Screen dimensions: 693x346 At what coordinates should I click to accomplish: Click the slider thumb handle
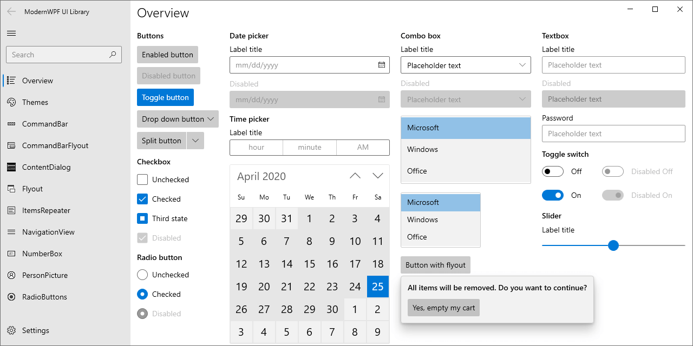tap(613, 245)
